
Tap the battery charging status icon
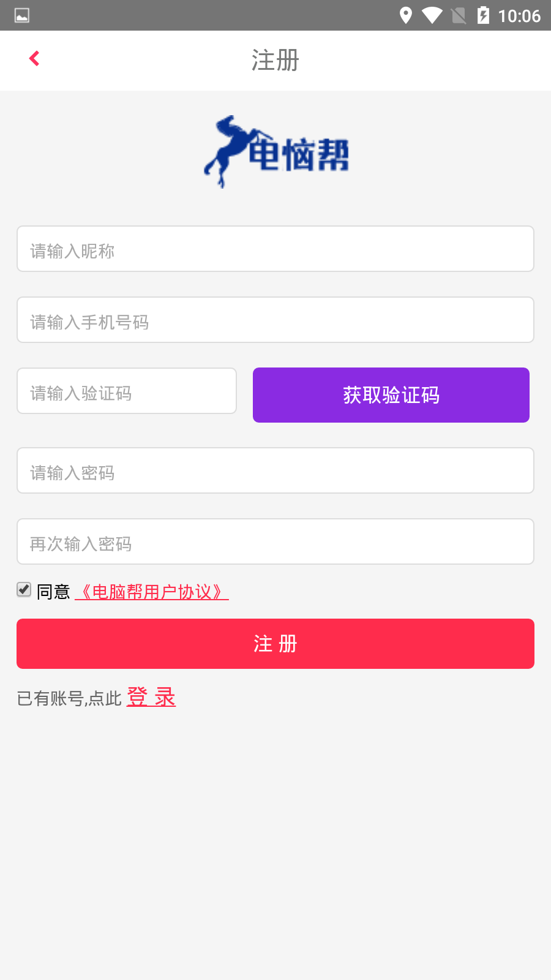483,15
